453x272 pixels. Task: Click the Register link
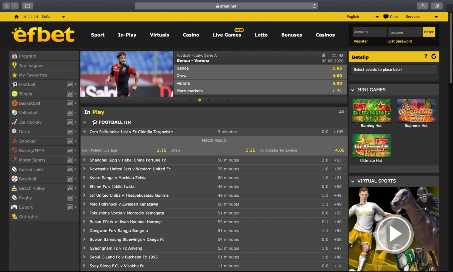point(361,41)
